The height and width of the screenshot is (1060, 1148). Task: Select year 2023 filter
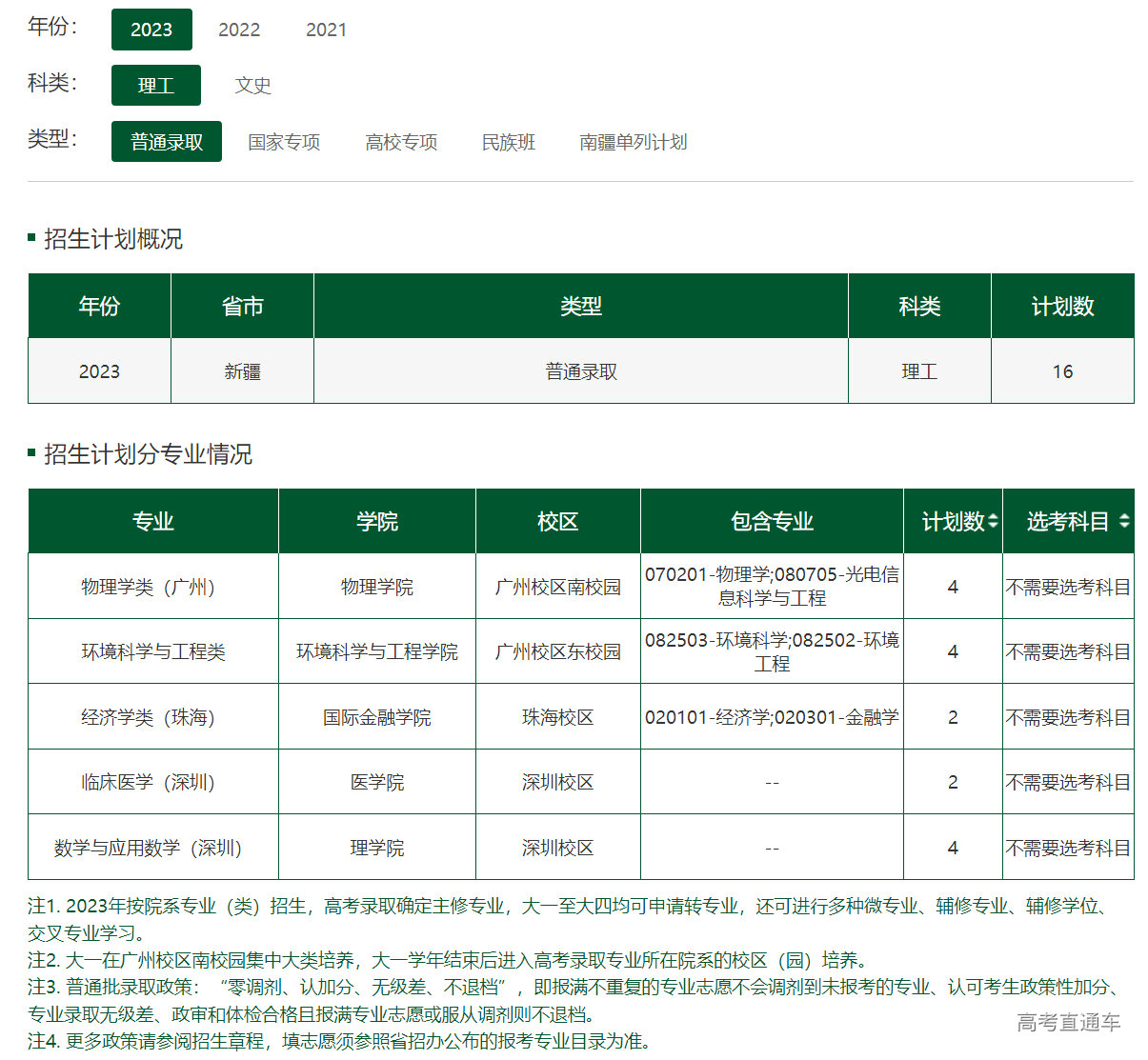[x=151, y=30]
